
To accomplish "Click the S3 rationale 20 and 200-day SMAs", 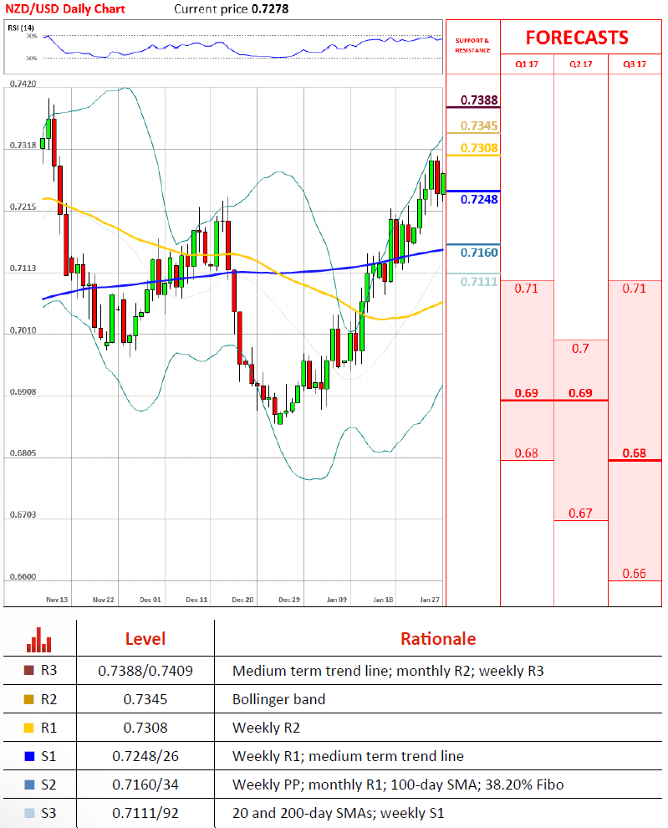I will tap(339, 813).
